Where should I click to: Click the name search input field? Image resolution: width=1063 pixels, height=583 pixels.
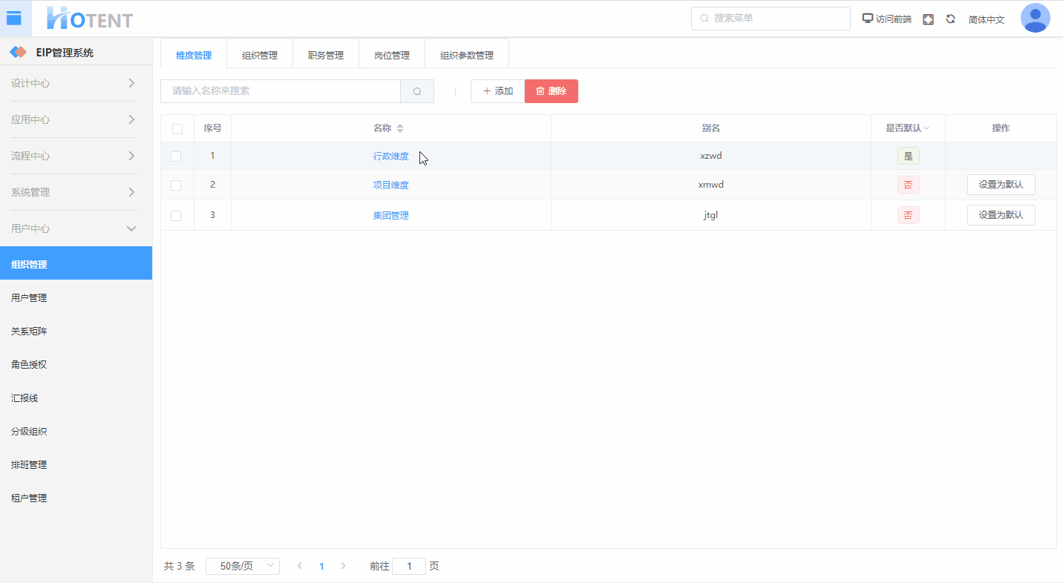[281, 91]
